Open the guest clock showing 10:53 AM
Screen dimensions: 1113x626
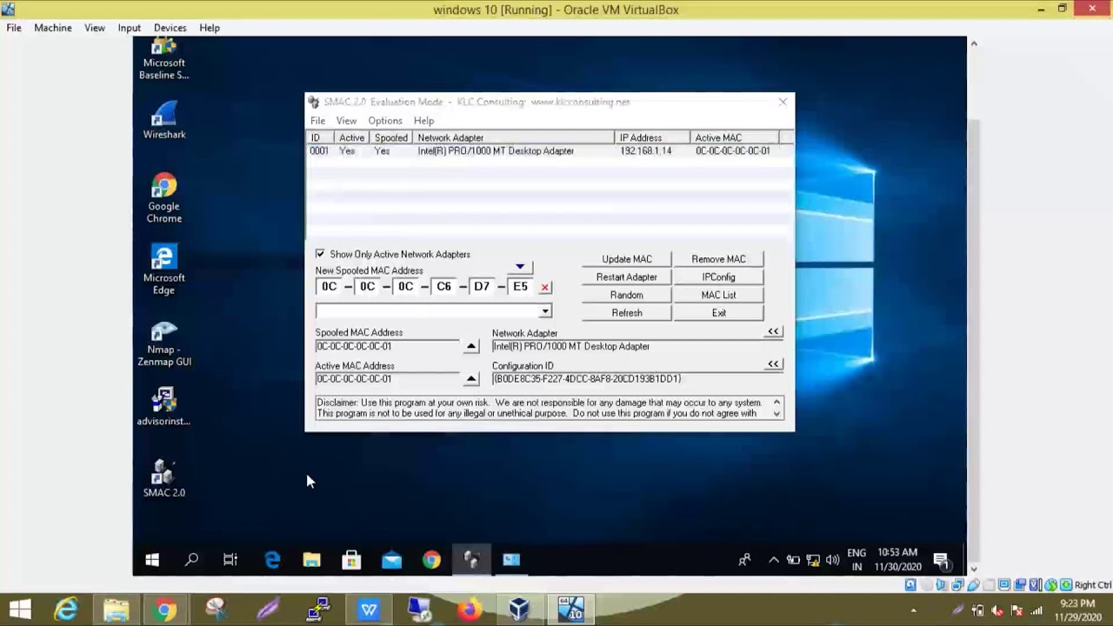[897, 560]
